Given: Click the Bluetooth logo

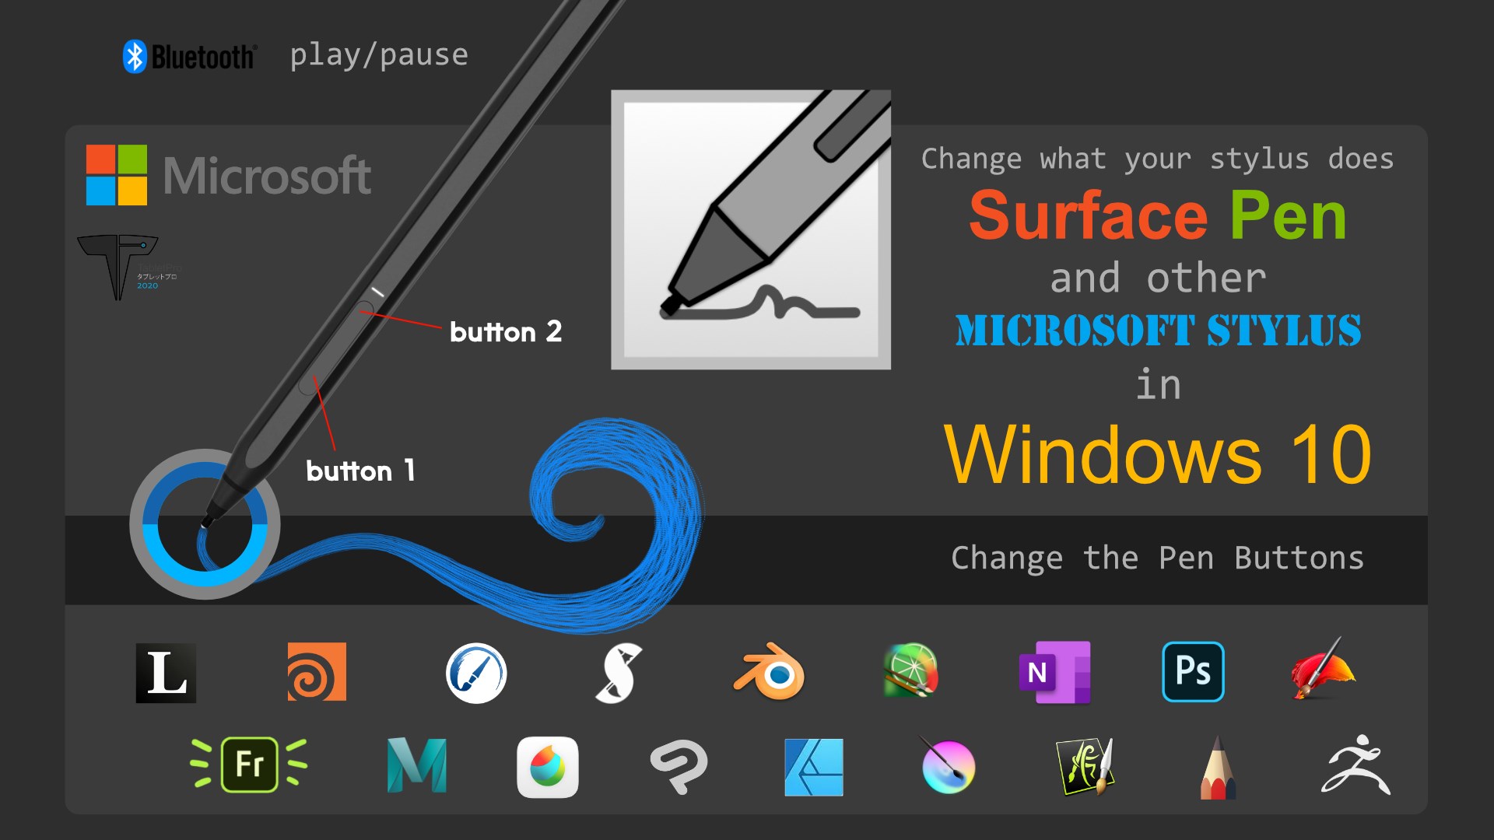Looking at the screenshot, I should (x=189, y=56).
